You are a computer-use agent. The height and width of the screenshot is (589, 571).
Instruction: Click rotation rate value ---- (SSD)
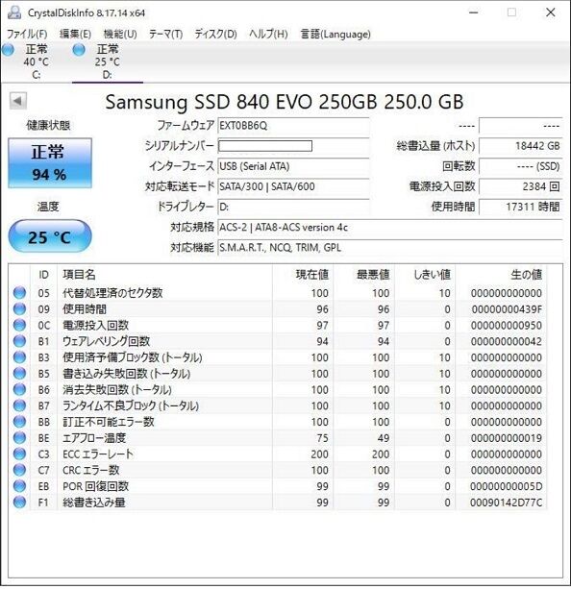point(521,166)
